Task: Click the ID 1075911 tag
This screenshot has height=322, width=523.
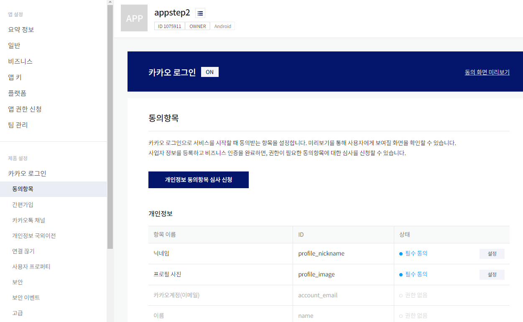Action: [170, 26]
